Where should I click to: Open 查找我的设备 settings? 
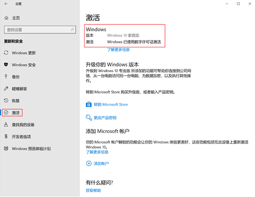click(23, 125)
